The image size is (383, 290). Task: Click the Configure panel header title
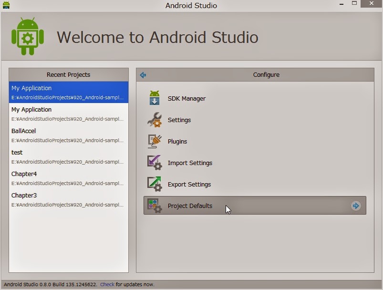[266, 75]
